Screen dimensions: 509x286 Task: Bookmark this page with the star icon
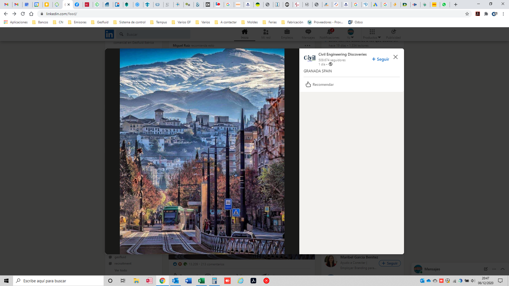pos(467,14)
